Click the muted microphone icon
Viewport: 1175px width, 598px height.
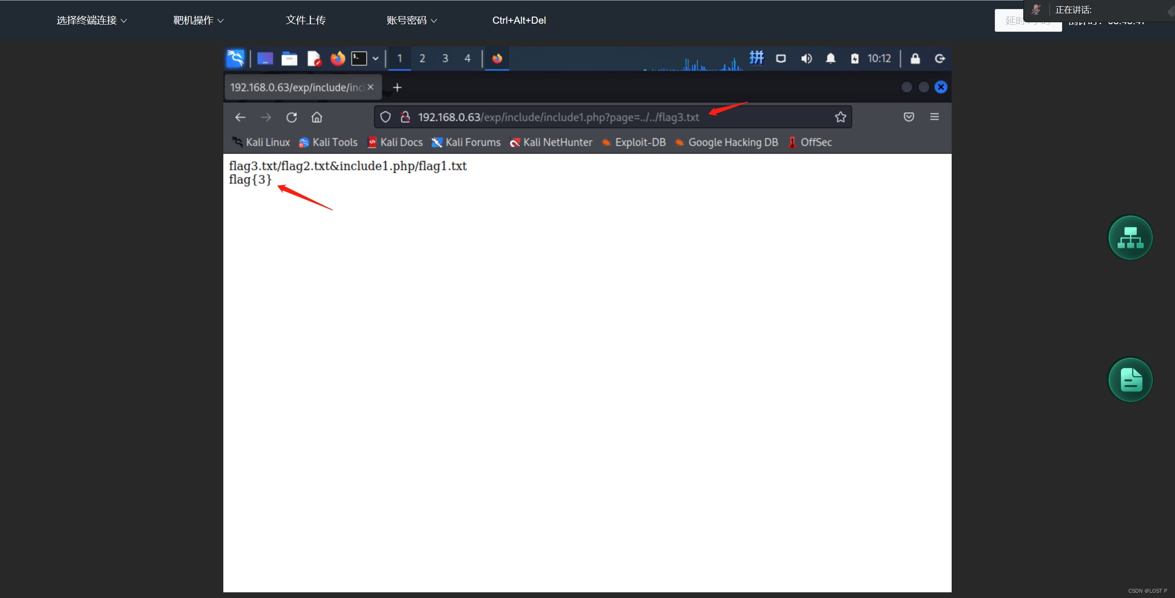click(1037, 9)
